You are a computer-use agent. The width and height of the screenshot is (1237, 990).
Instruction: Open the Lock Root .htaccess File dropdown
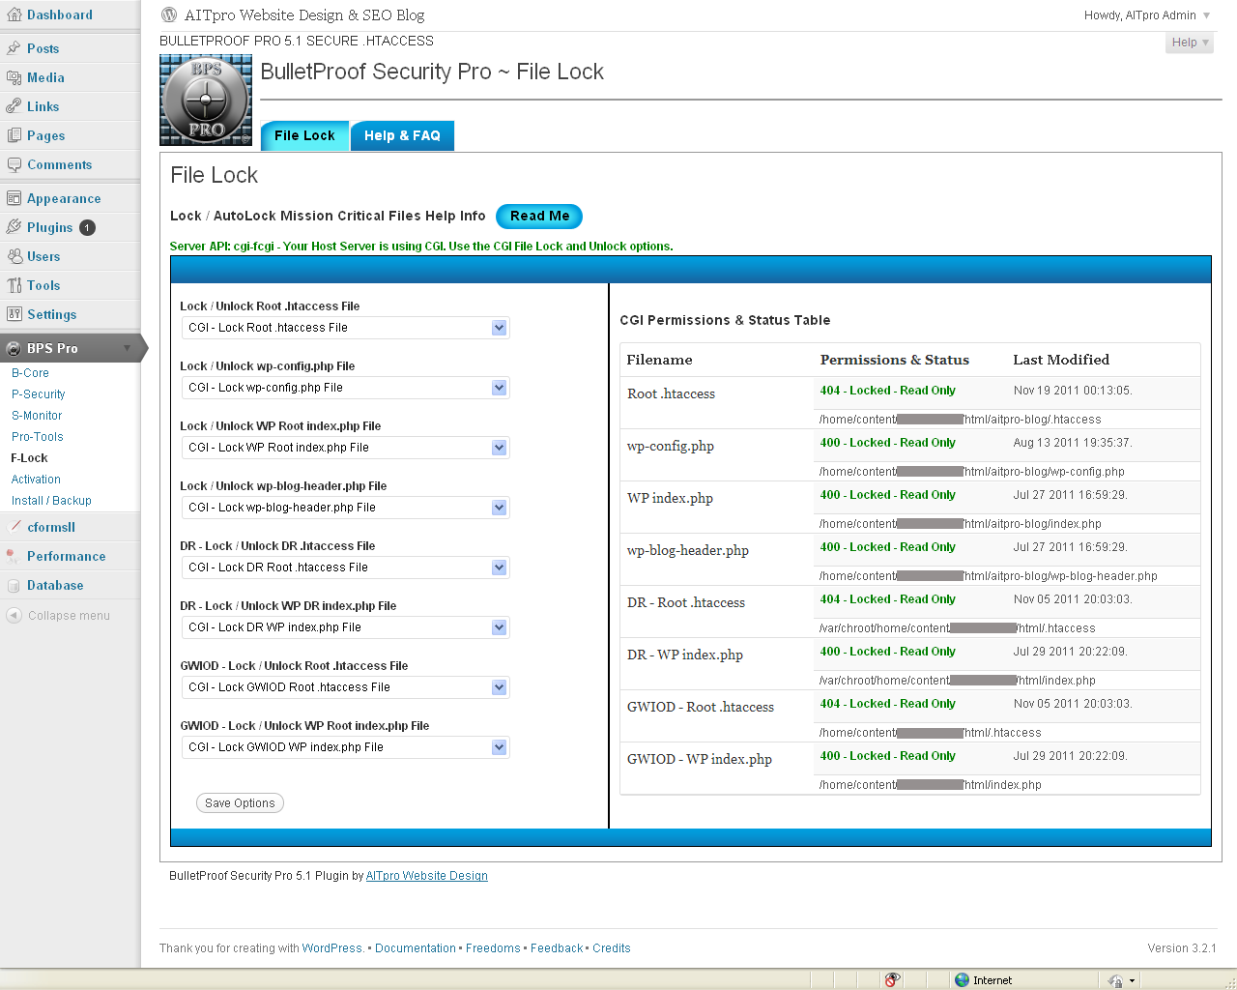click(345, 328)
